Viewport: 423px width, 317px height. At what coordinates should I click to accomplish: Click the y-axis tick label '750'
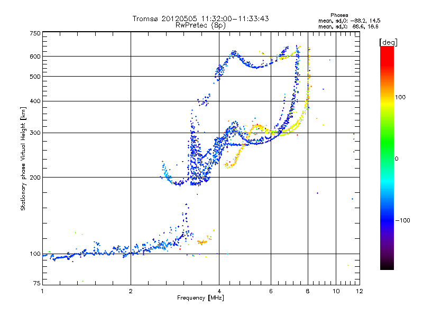coord(35,33)
